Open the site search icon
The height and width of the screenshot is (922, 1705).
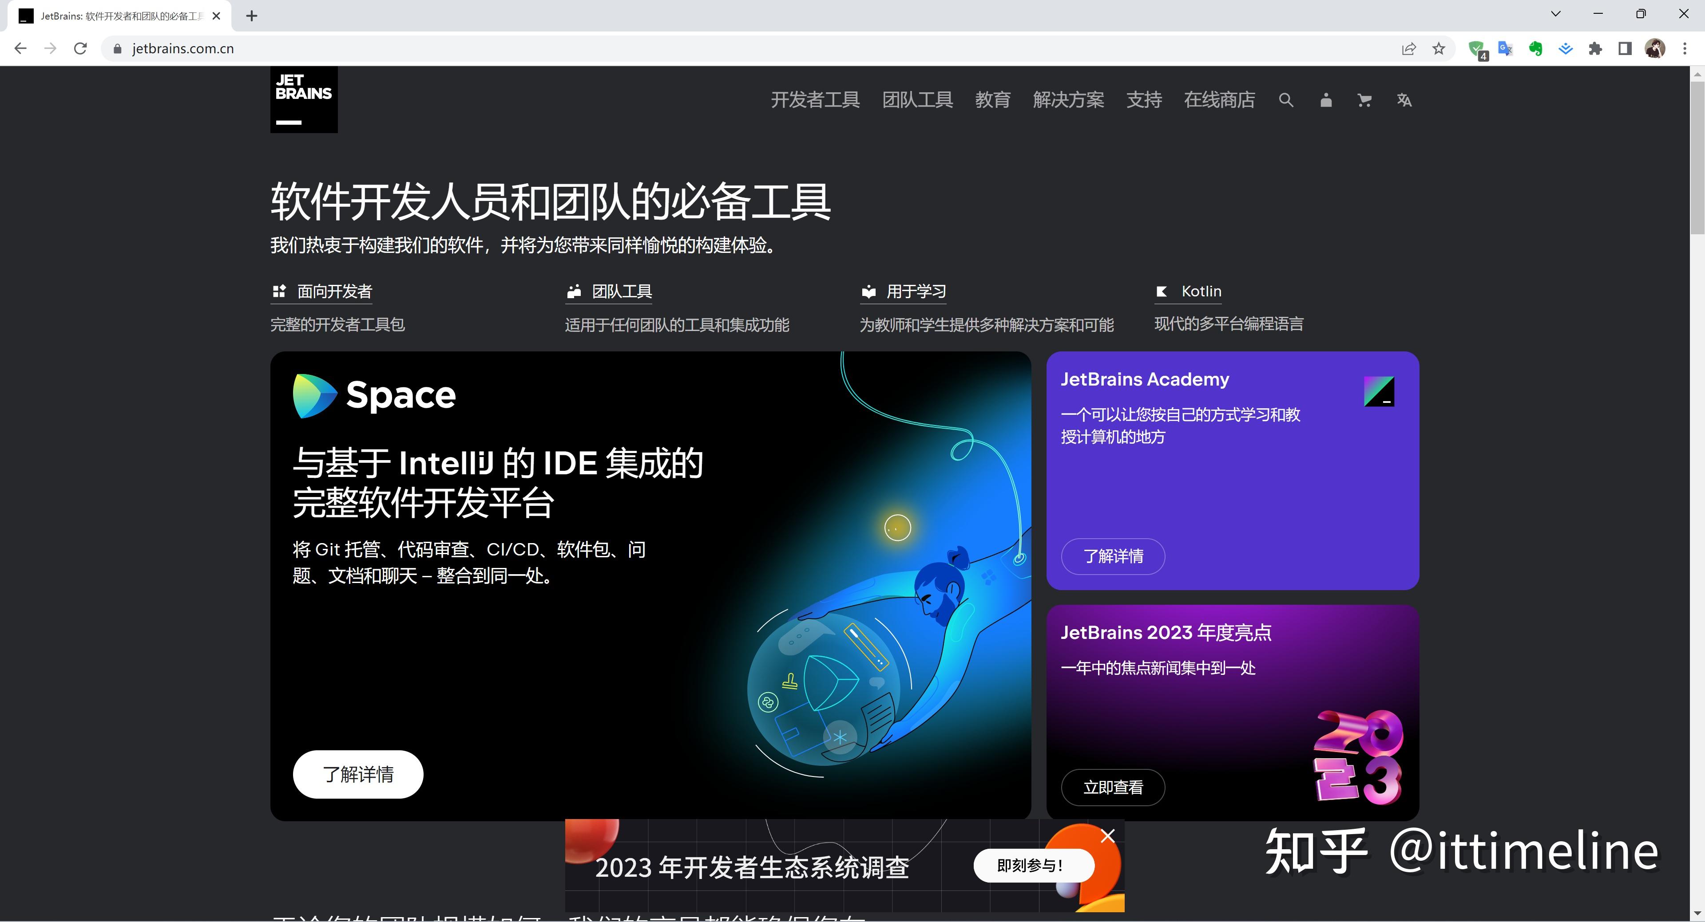tap(1285, 100)
